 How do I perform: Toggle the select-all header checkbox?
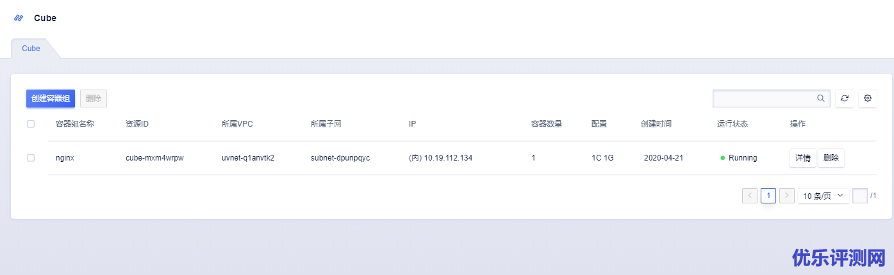31,124
